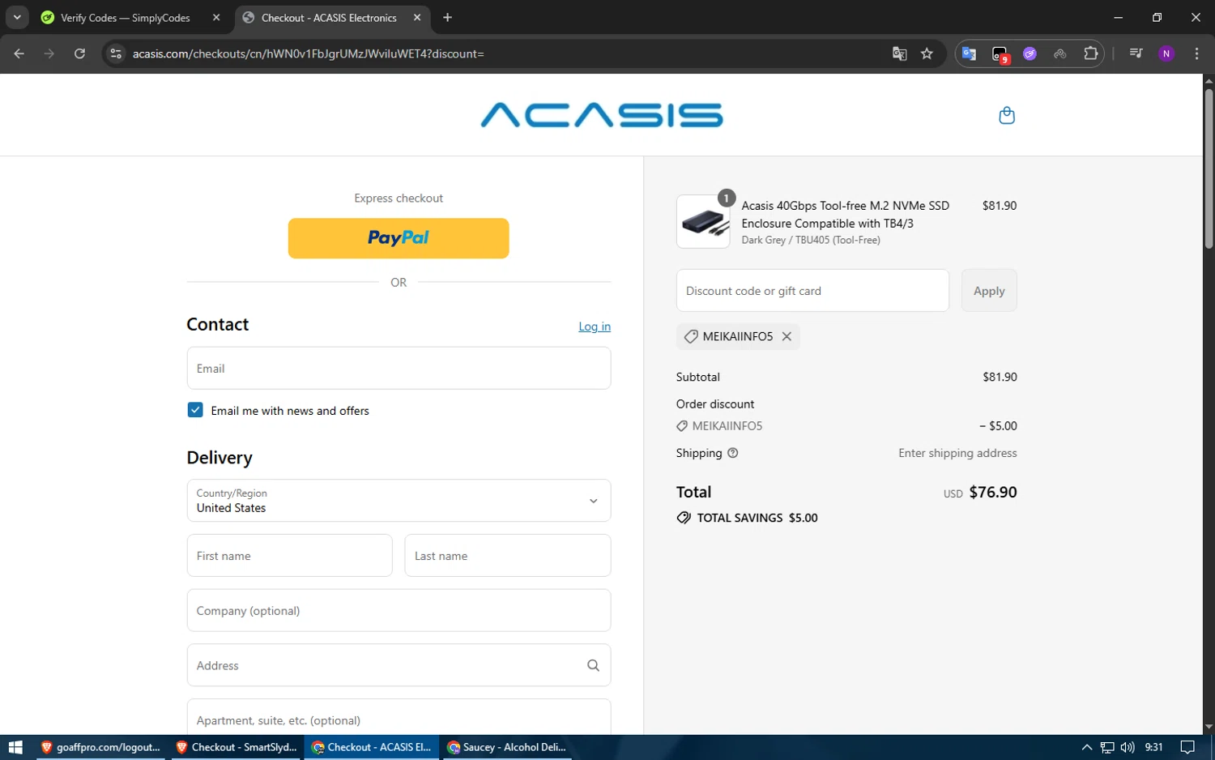Apply the discount code
This screenshot has height=760, width=1215.
(989, 290)
